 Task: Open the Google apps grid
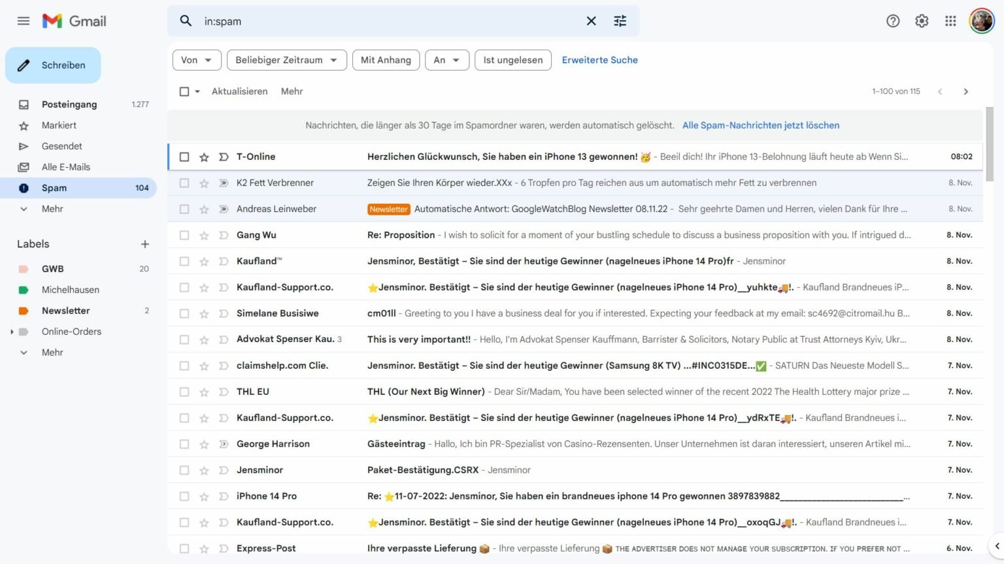(950, 21)
